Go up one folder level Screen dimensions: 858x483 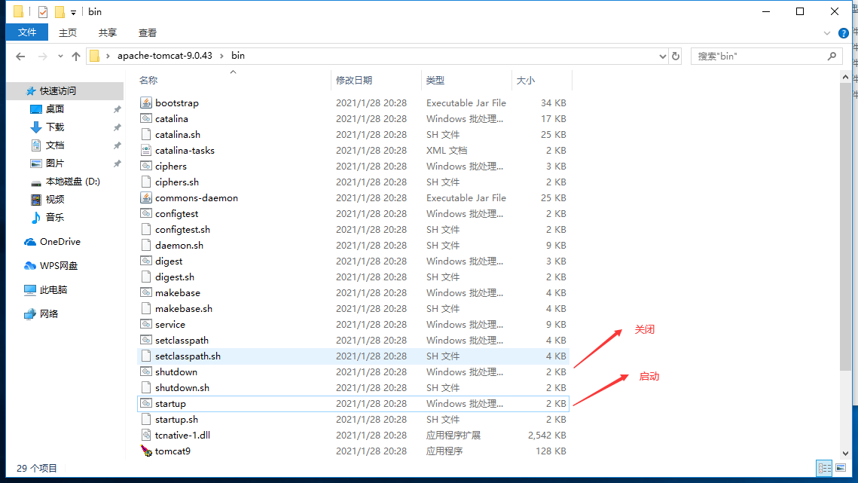click(x=76, y=56)
